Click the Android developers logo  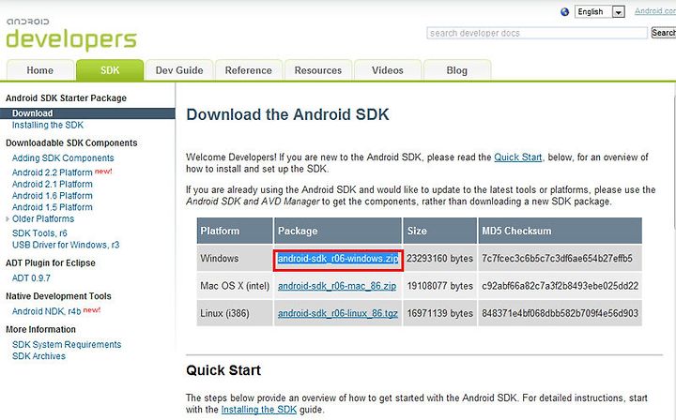tap(71, 34)
